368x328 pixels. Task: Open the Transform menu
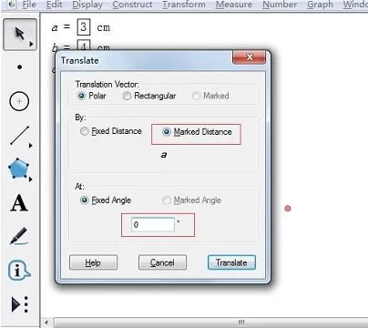tap(184, 5)
